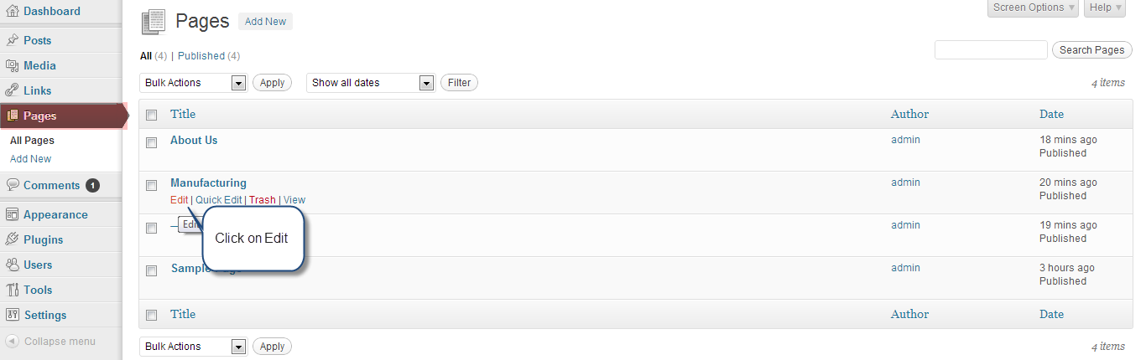Check the About Us page checkbox
The image size is (1146, 360).
click(x=152, y=142)
